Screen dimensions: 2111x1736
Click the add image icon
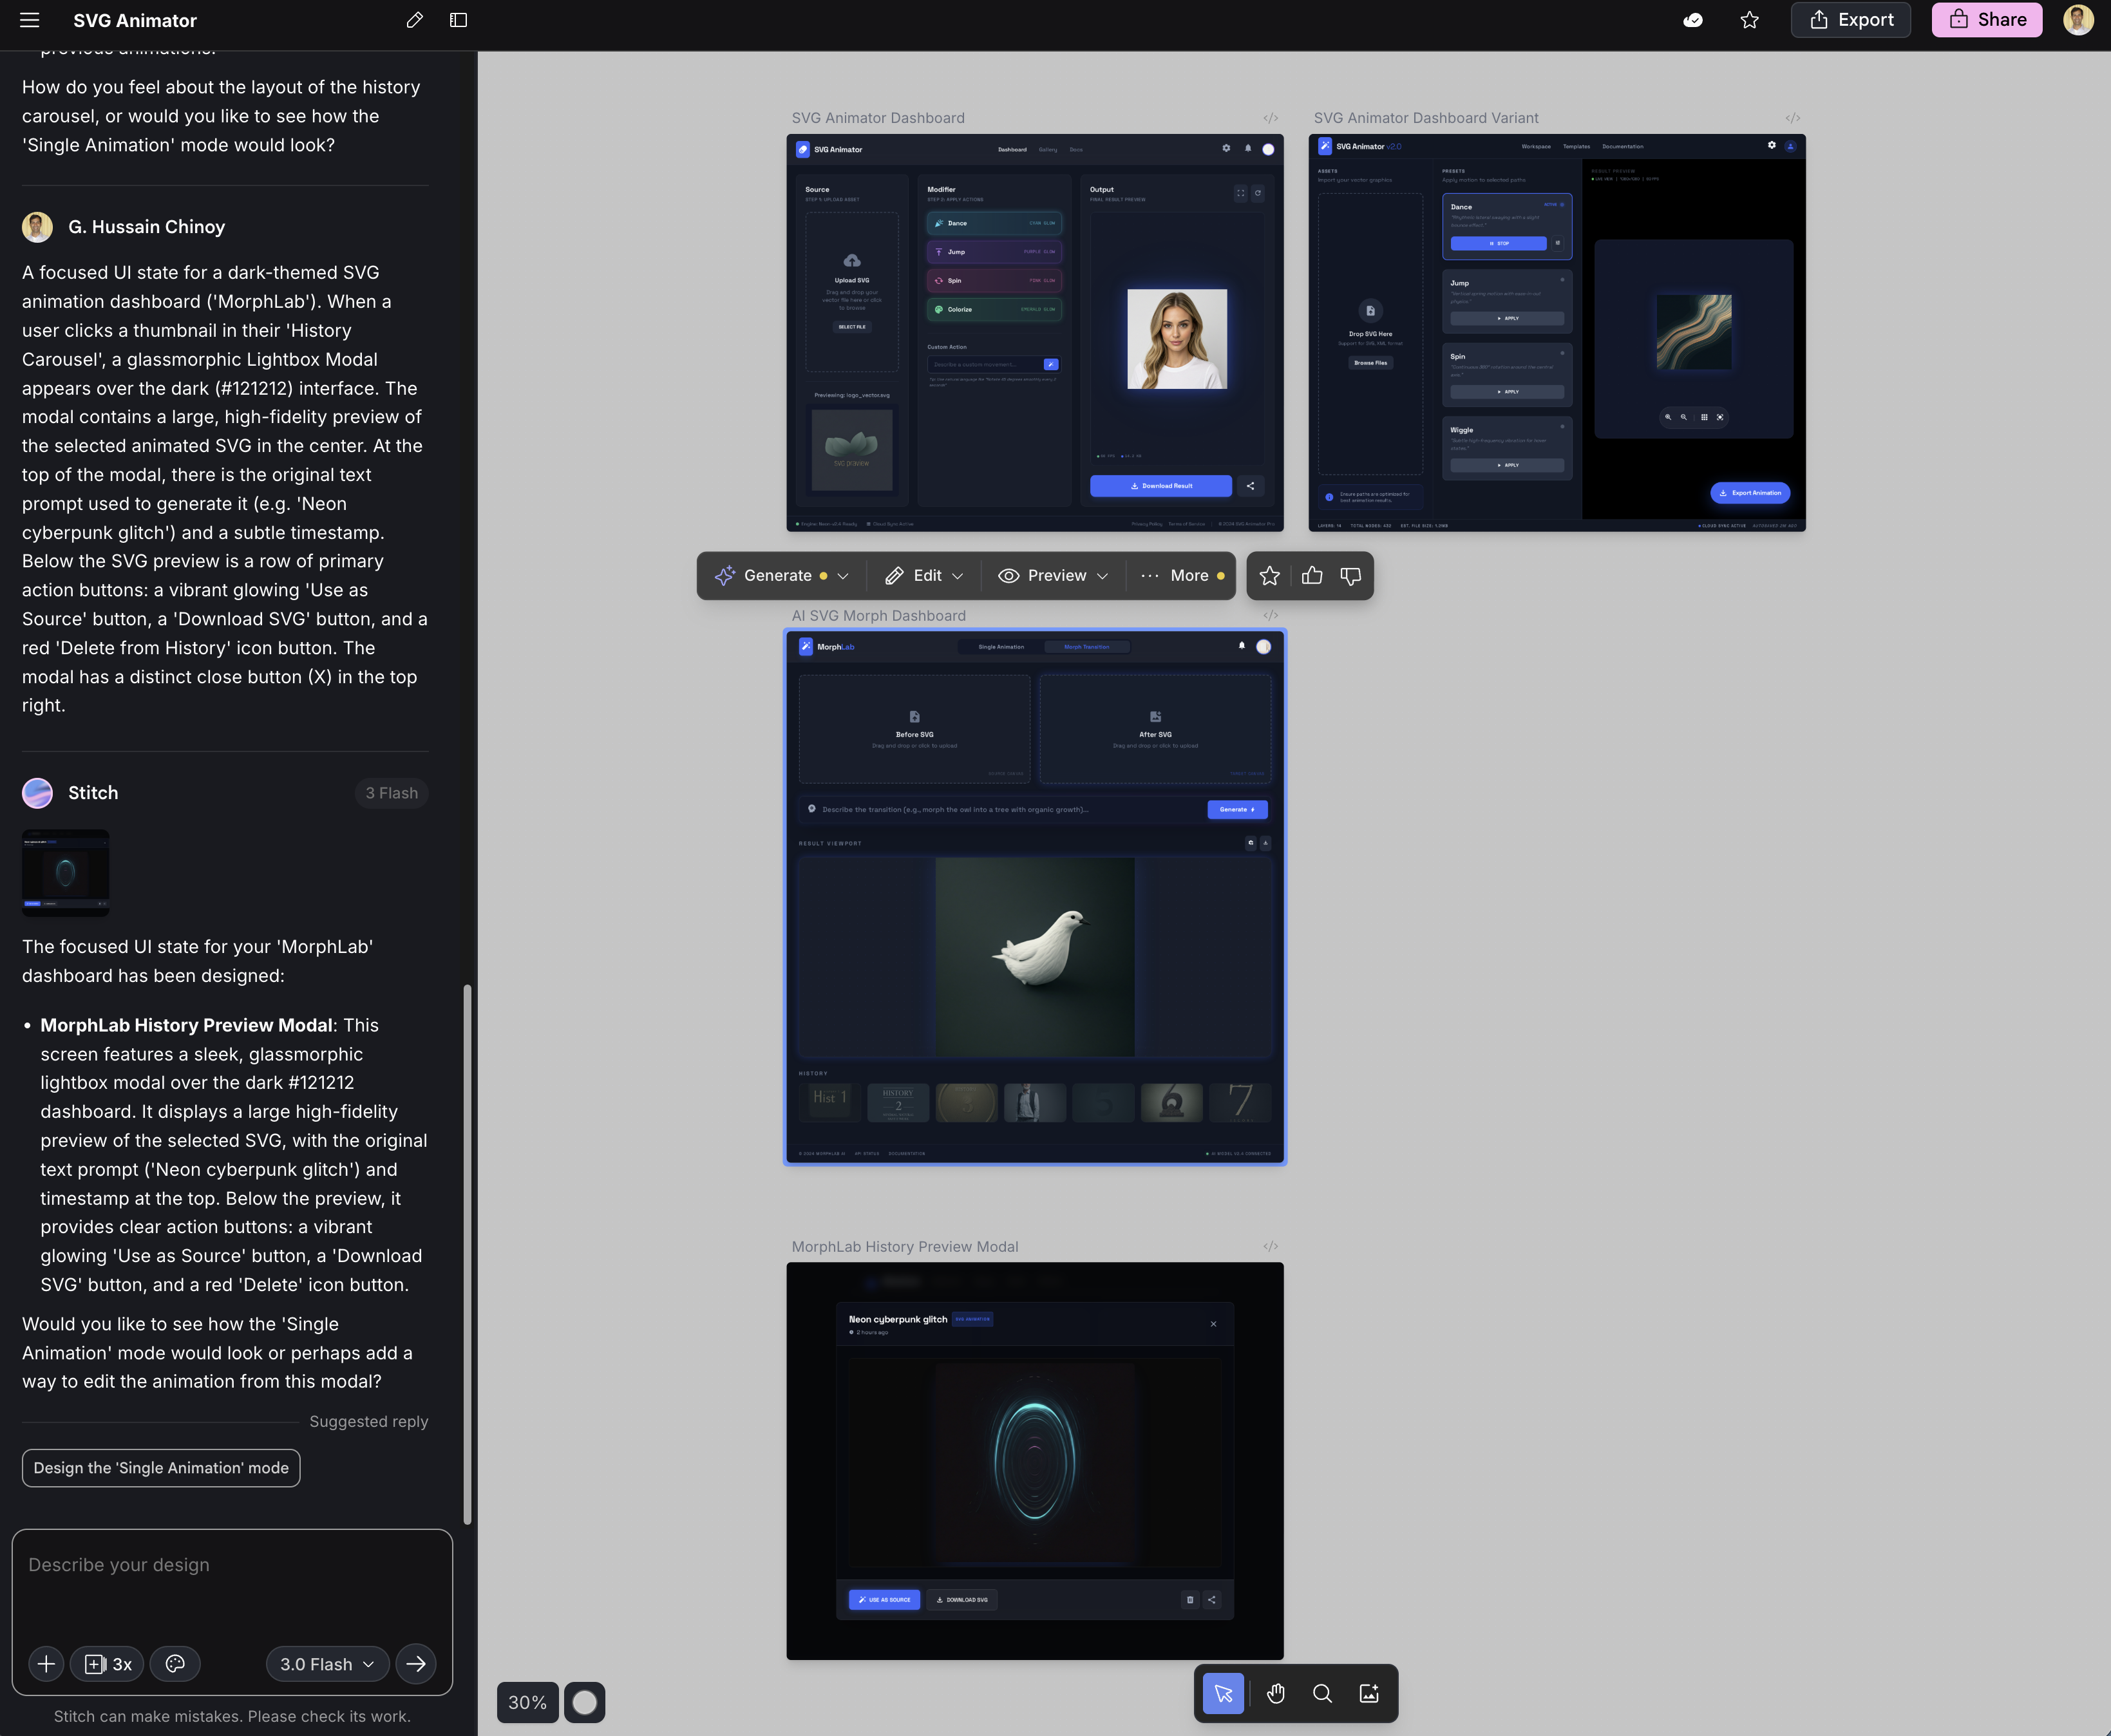[x=1370, y=1693]
